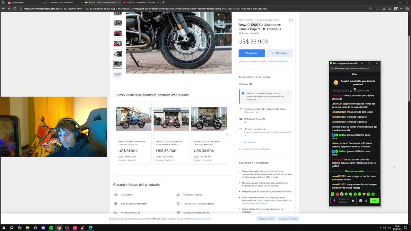Show hidden system tray icons
411x231 pixels.
[x=380, y=228]
